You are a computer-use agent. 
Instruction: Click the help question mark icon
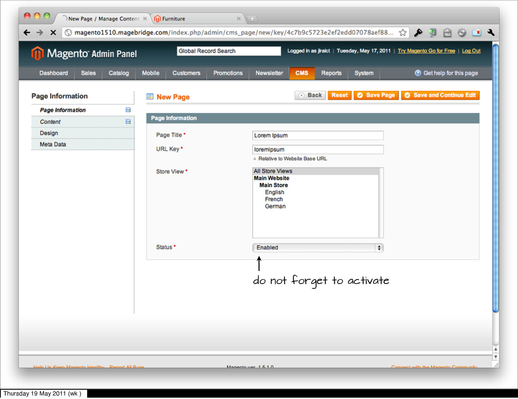[418, 73]
